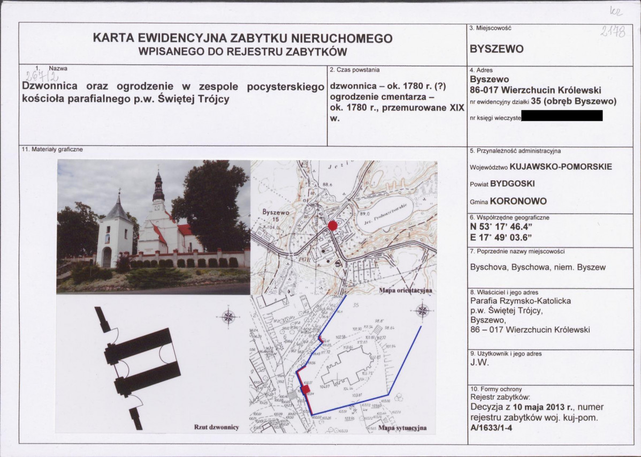Click the handwritten number 2178 at top right
Viewport: 641px width, 457px height.
(x=613, y=31)
